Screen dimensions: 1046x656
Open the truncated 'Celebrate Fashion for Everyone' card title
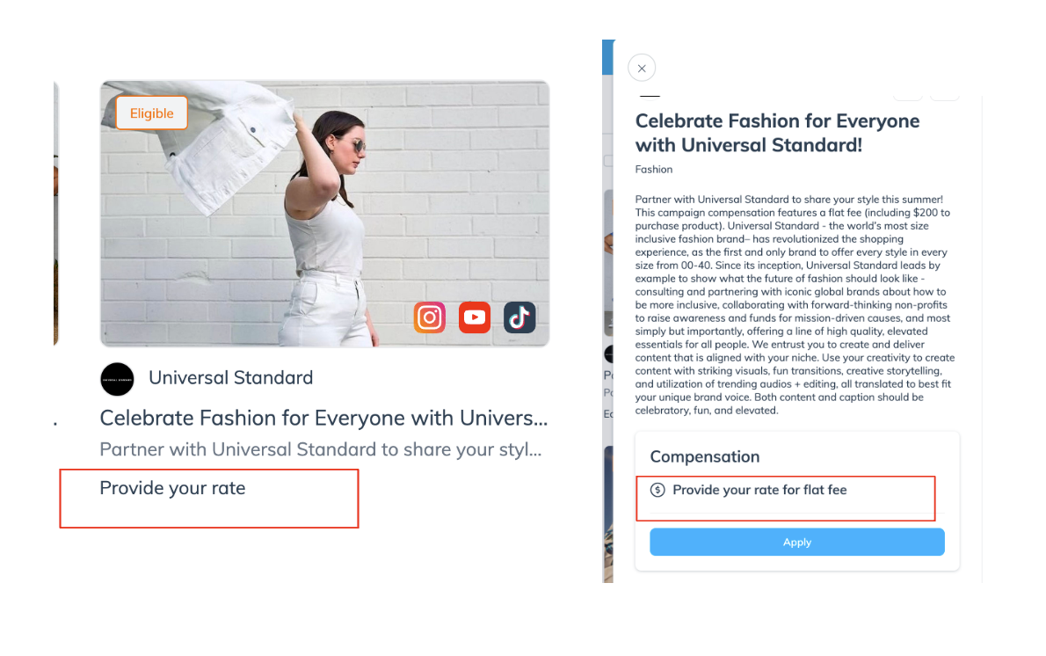323,418
